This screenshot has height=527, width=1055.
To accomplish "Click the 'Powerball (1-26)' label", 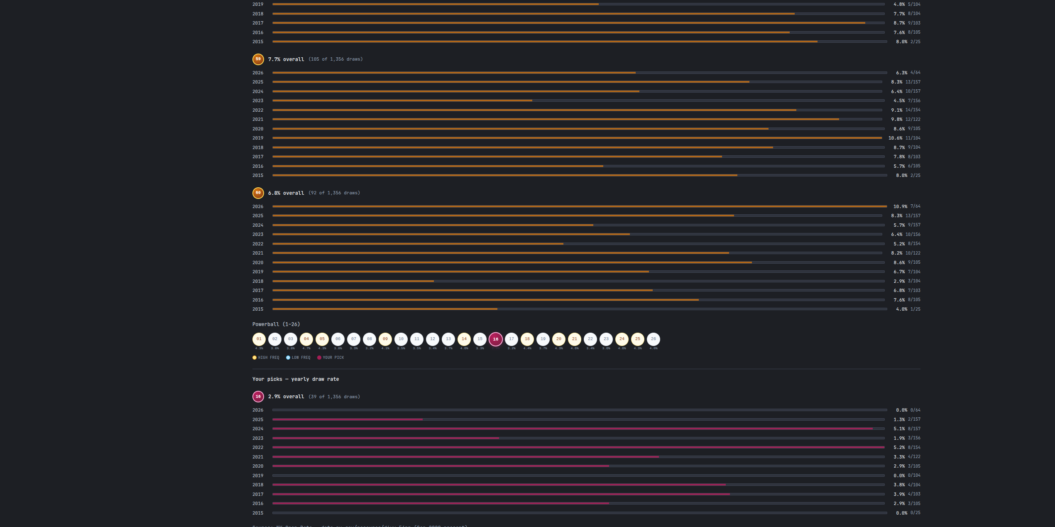I will (x=276, y=324).
